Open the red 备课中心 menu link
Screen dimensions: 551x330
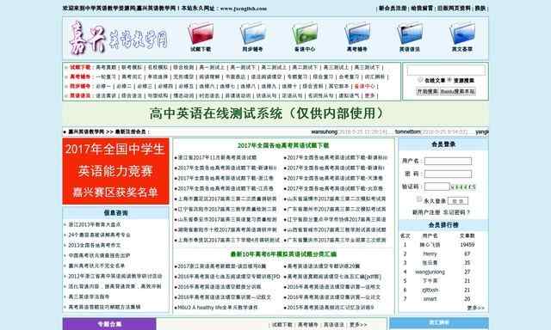click(364, 86)
